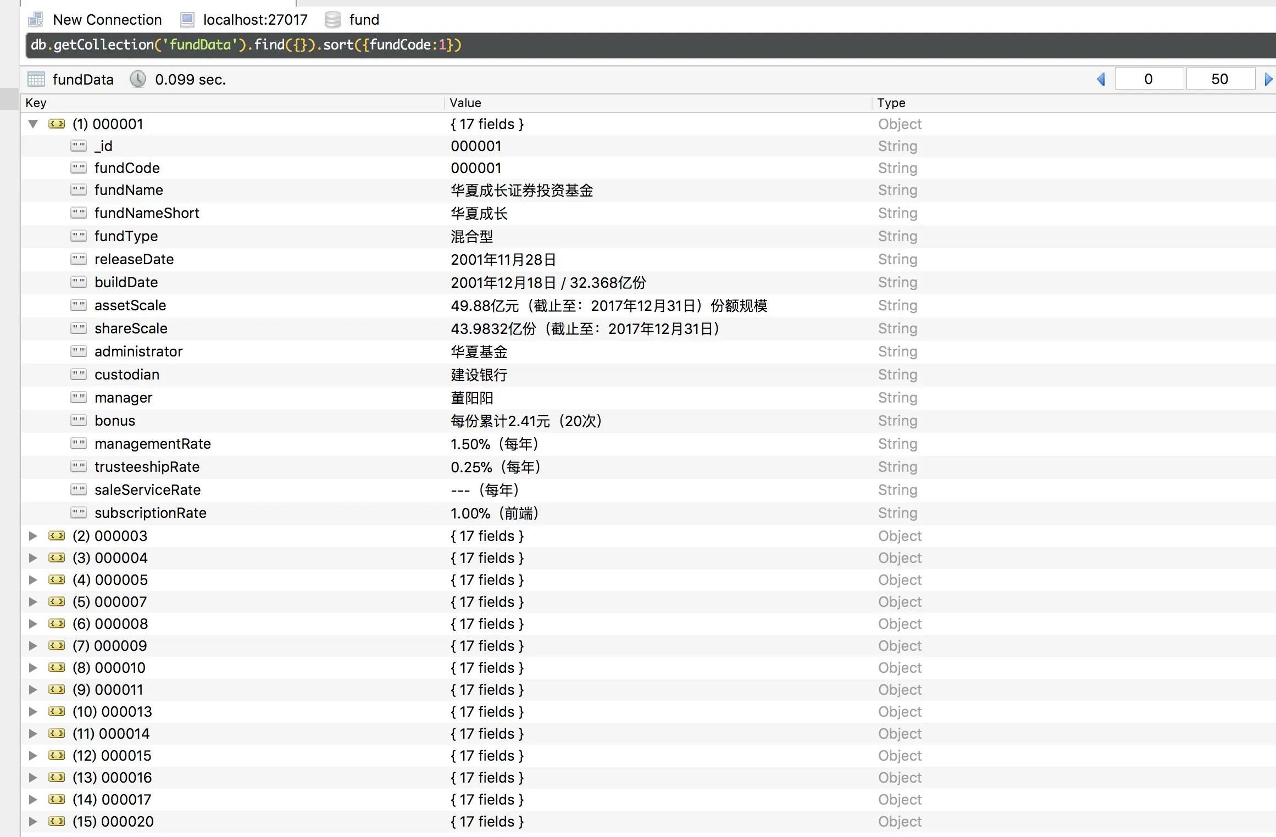Click the string icon next to fundName
The image size is (1276, 837).
[x=79, y=189]
